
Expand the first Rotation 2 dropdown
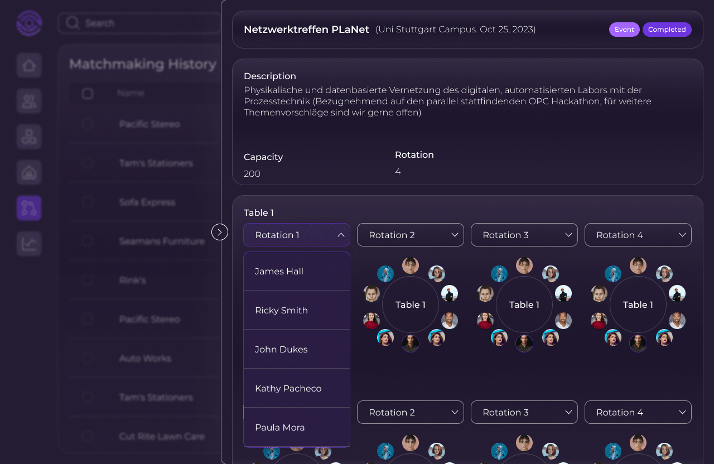(411, 235)
